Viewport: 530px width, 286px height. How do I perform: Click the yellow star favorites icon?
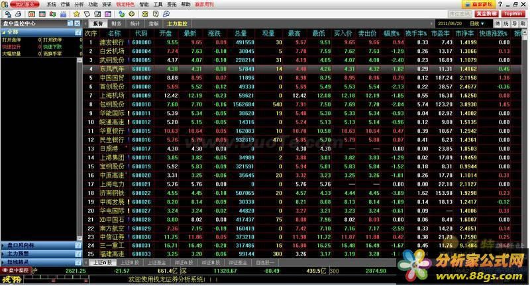[x=76, y=14]
